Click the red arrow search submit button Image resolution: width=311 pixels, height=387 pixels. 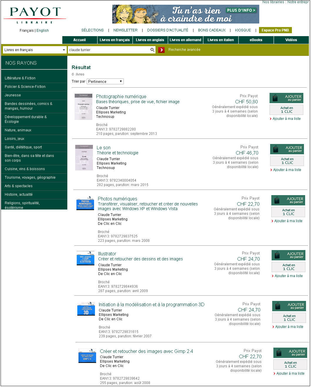[x=161, y=50]
